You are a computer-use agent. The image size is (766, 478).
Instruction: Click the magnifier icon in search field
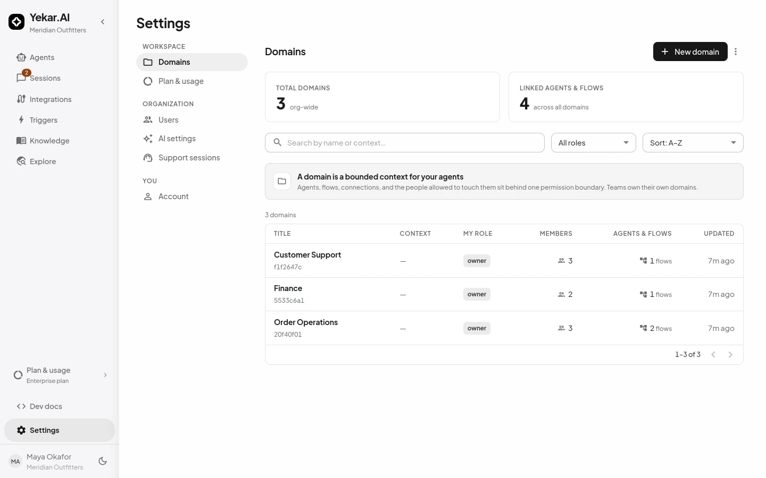click(x=277, y=142)
